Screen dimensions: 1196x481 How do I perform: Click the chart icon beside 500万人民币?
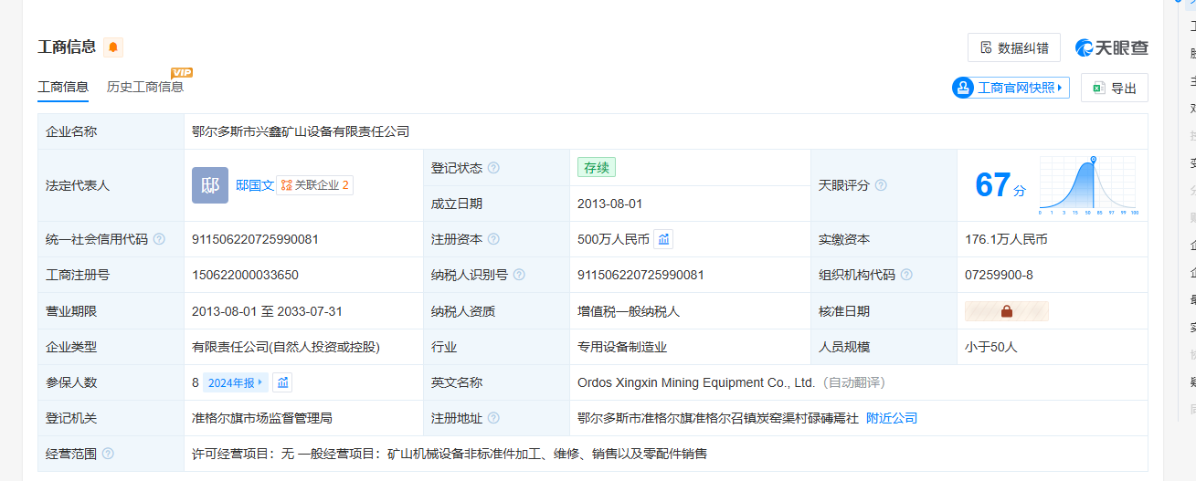pos(664,239)
